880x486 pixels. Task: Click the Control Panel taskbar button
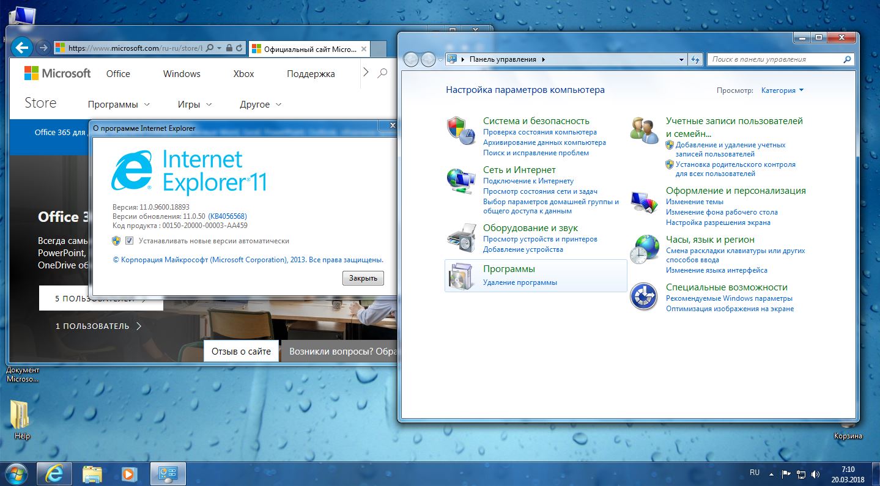click(x=167, y=473)
